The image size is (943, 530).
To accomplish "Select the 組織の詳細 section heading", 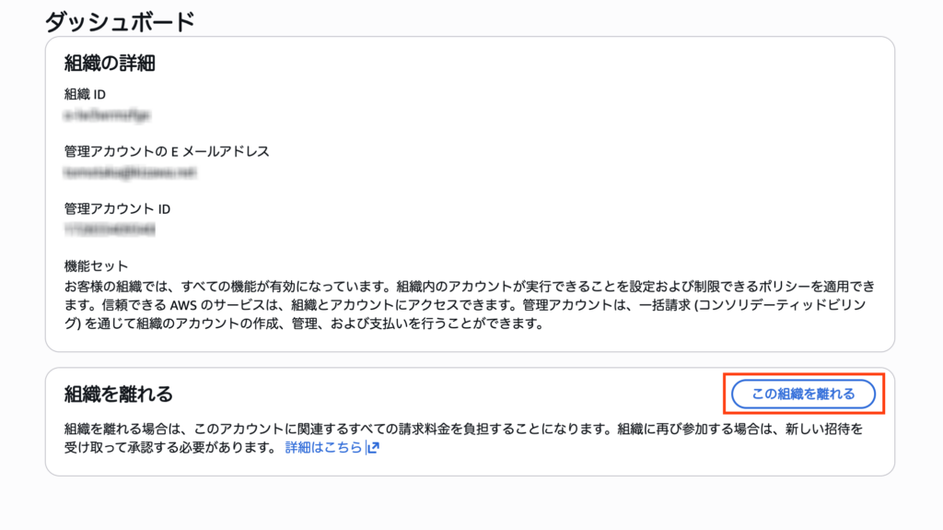I will [110, 64].
